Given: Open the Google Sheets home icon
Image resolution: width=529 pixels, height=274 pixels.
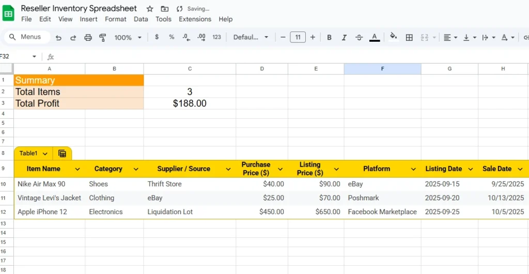Looking at the screenshot, I should pos(8,13).
